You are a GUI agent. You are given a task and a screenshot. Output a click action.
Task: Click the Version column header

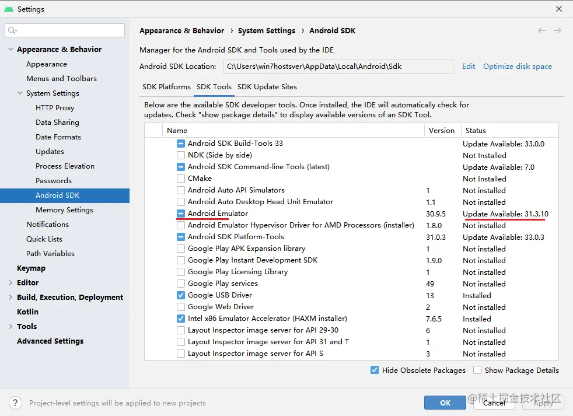pos(442,131)
